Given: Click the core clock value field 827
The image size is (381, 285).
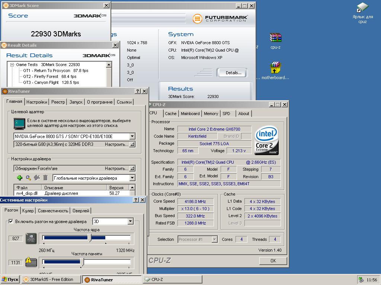Looking at the screenshot, I should [16, 239].
